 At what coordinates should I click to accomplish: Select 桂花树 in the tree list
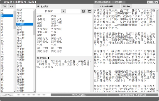(25, 35)
